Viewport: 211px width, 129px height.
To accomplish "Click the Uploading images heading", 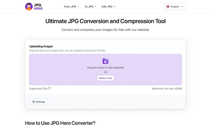I will pos(41,46).
